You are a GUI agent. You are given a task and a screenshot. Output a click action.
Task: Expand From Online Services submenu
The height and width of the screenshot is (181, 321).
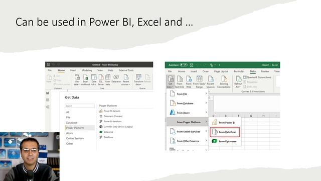188,132
